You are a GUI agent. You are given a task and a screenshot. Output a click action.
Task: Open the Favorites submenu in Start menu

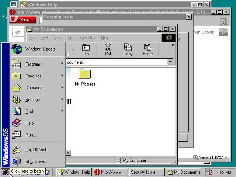[38, 76]
